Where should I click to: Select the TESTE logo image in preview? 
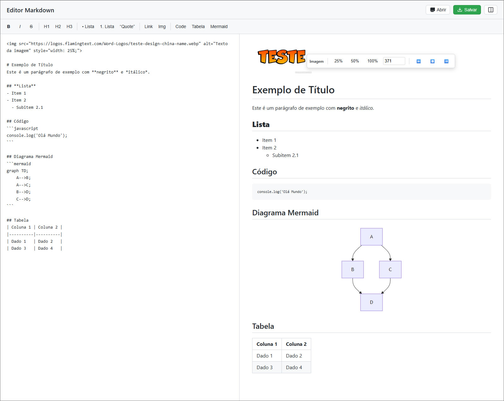point(282,57)
